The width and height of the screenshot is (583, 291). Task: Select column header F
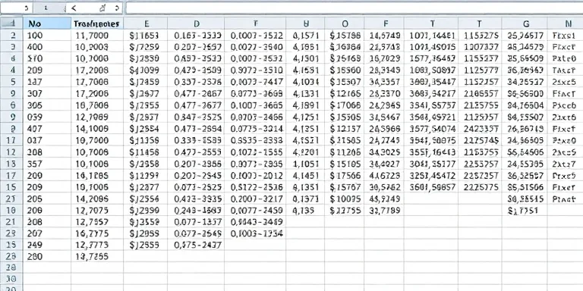pyautogui.click(x=384, y=23)
